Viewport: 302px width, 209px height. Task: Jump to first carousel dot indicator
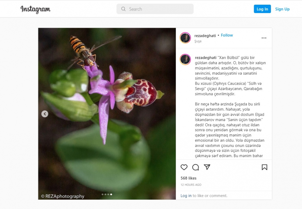tap(102, 194)
